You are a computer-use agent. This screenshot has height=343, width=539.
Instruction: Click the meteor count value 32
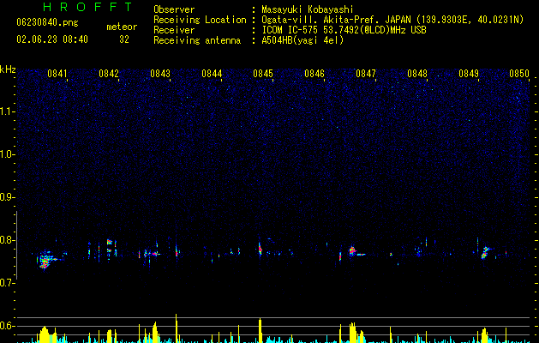pyautogui.click(x=124, y=39)
